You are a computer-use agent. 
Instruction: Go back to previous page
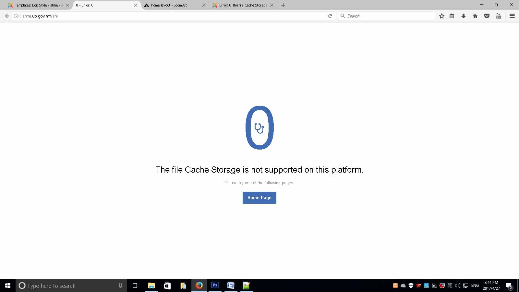tap(7, 16)
